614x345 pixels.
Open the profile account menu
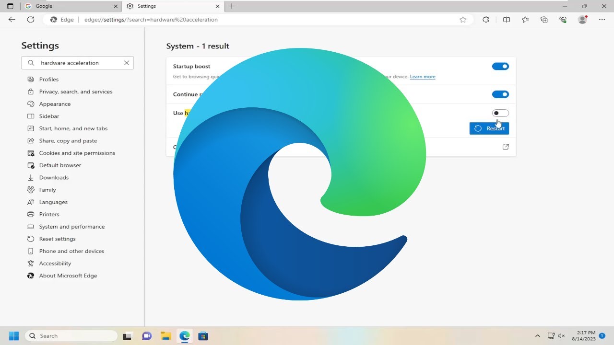pos(583,20)
